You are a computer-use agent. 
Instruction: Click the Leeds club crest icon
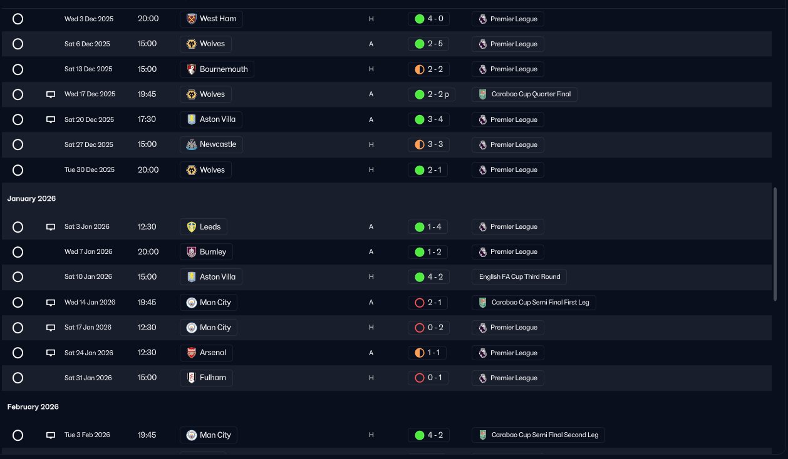pyautogui.click(x=192, y=226)
